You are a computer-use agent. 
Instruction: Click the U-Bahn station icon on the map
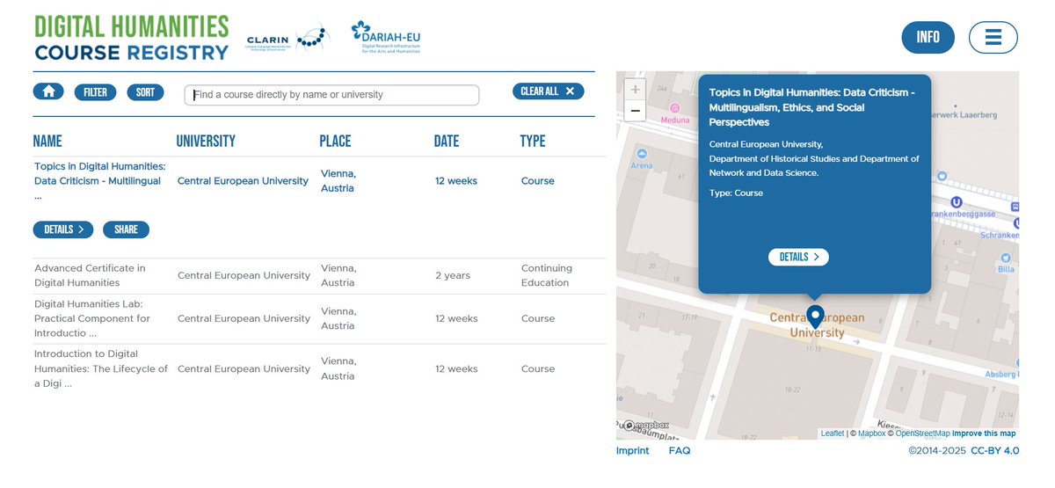click(x=956, y=202)
